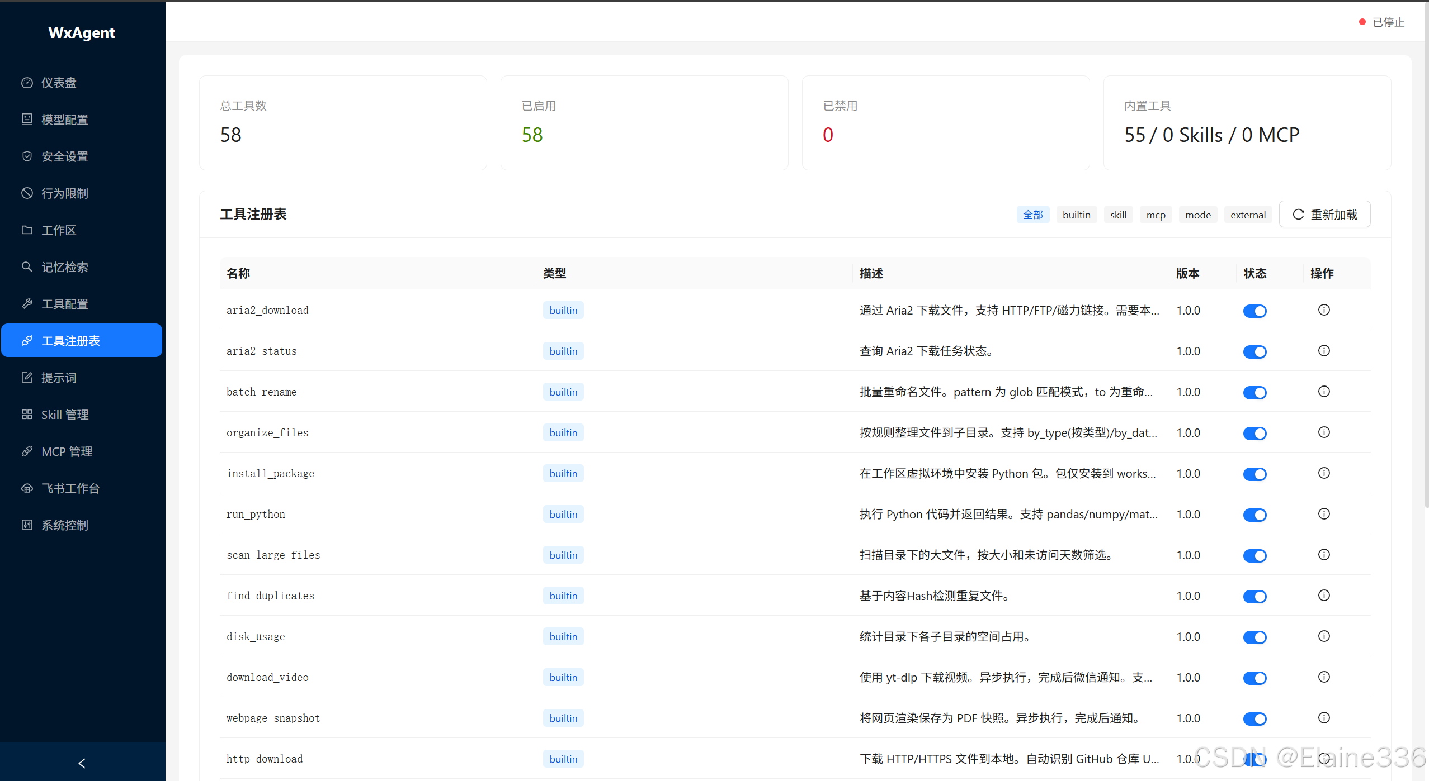Filter tools by mode tag

(x=1198, y=215)
